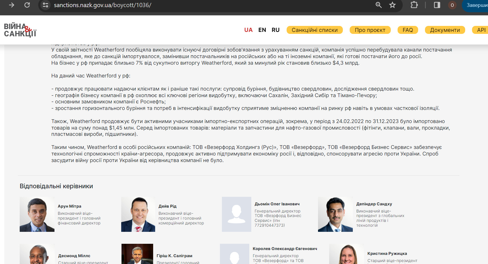
Task: View site information icon in address bar
Action: tap(46, 5)
